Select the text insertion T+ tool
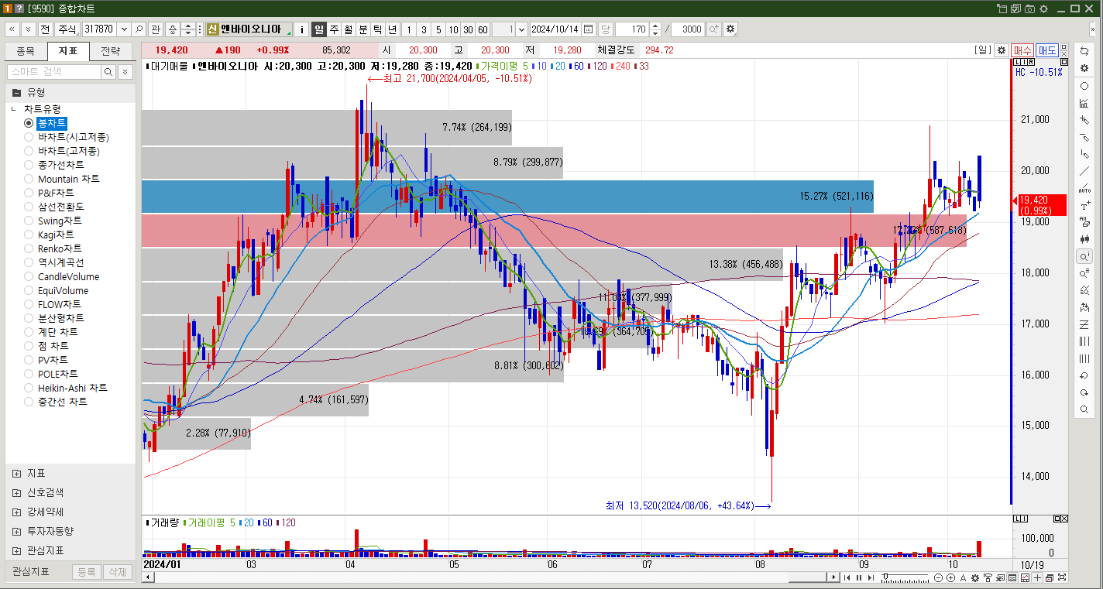 coord(1084,205)
